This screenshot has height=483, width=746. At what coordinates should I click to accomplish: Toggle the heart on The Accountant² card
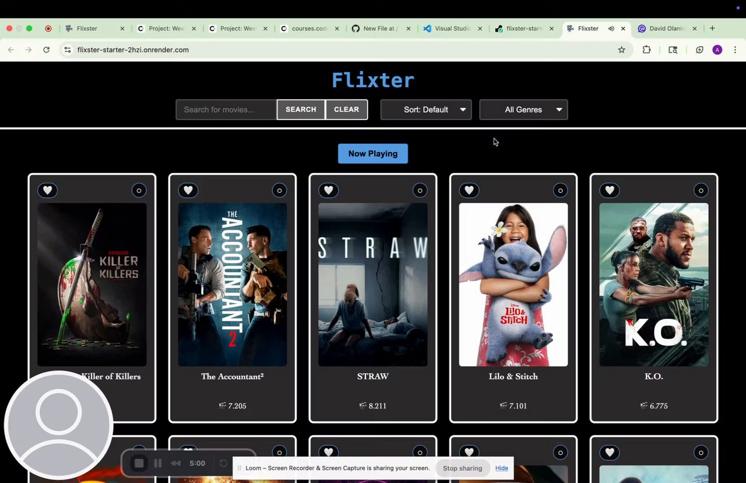188,190
